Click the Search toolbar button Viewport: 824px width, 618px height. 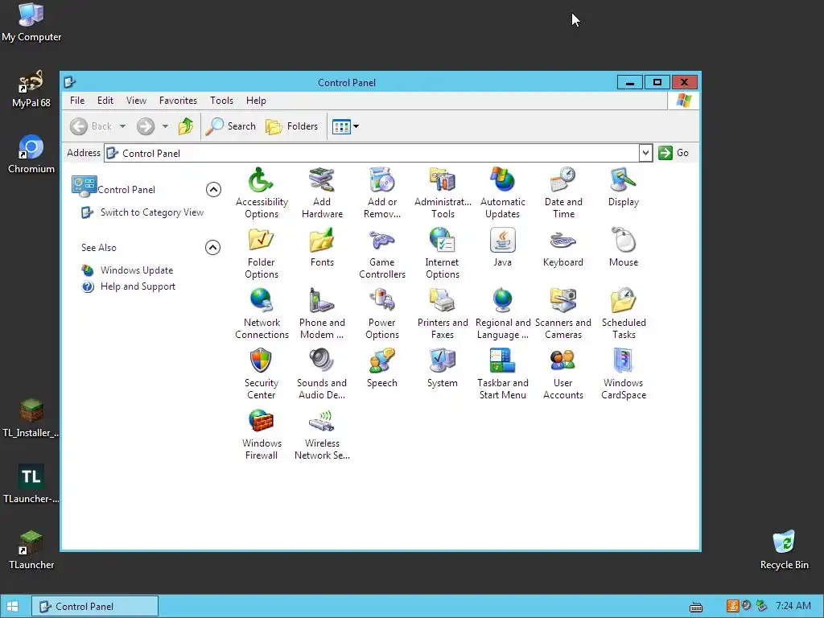231,126
